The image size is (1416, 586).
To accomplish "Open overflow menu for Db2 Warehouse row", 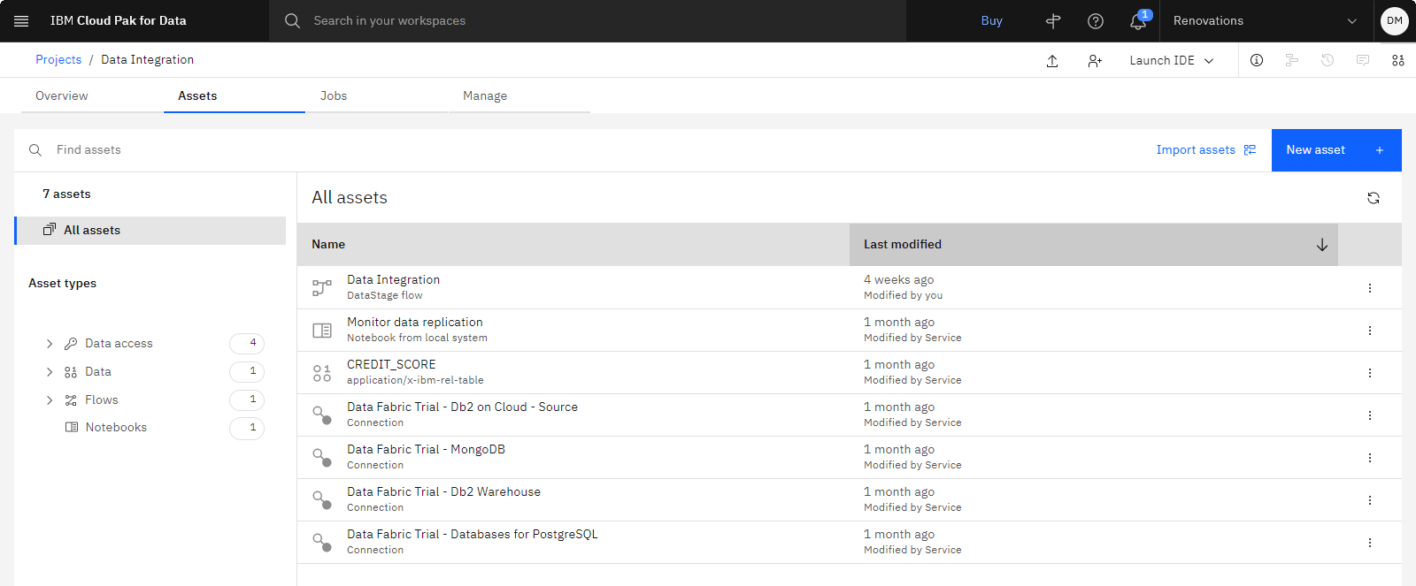I will tap(1370, 500).
